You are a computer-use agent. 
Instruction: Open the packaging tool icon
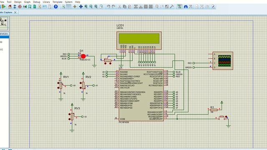167,7
